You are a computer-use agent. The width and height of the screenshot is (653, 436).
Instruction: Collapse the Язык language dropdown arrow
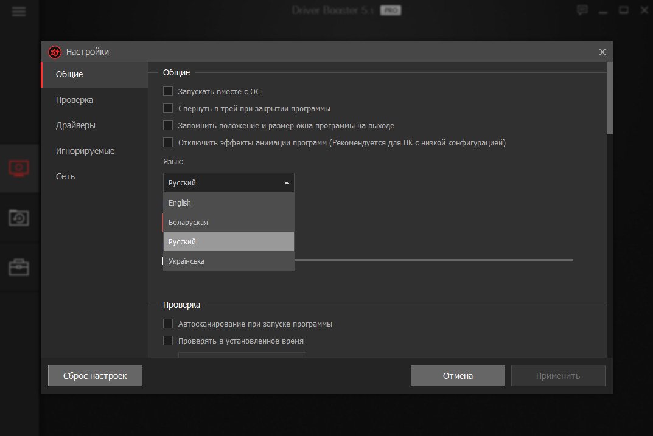(287, 182)
